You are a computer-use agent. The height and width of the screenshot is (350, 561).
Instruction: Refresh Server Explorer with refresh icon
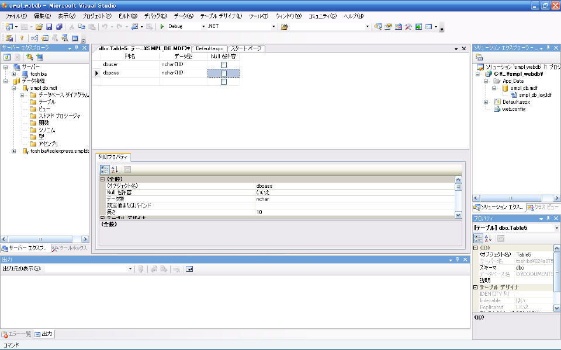pyautogui.click(x=7, y=57)
